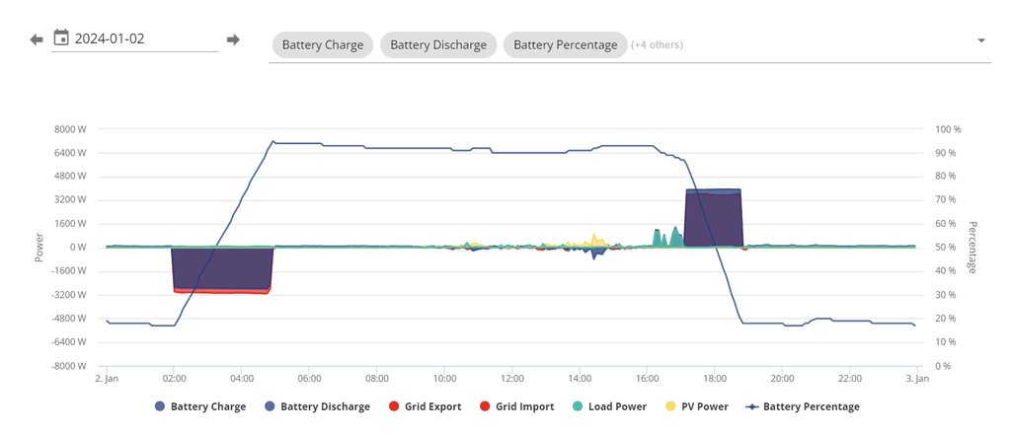Click the battery percentage peak near 05:00
Image resolution: width=1011 pixels, height=435 pixels.
[272, 141]
